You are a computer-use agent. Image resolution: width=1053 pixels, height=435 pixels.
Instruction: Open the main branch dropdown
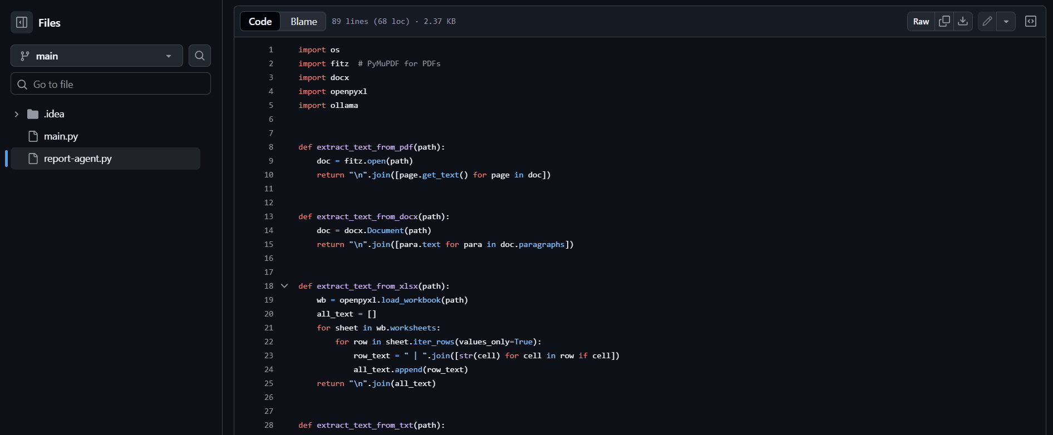pos(96,56)
